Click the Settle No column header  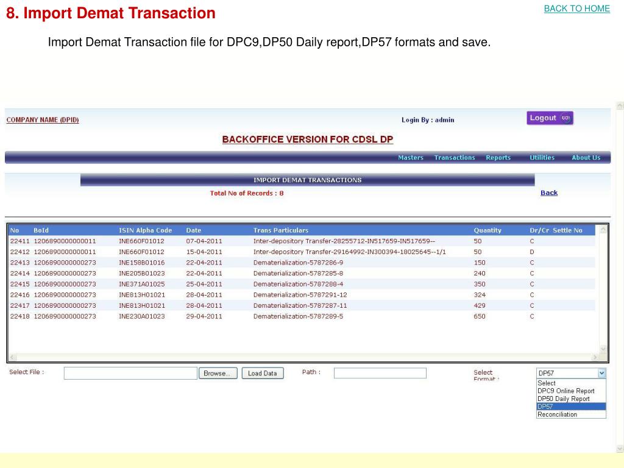[567, 230]
